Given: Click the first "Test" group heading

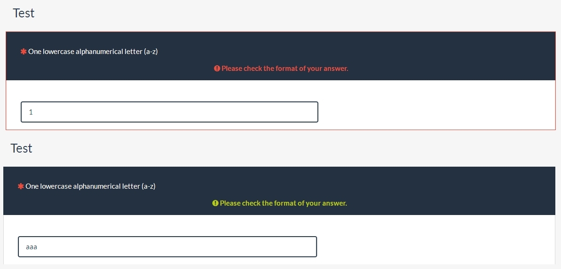Looking at the screenshot, I should (24, 13).
